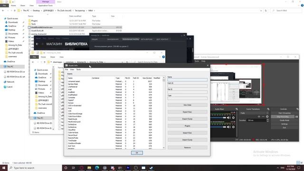304x171 pixels.
Task: Open the Manage ribbon tab in 64bit explorer
Action: tap(46, 2)
